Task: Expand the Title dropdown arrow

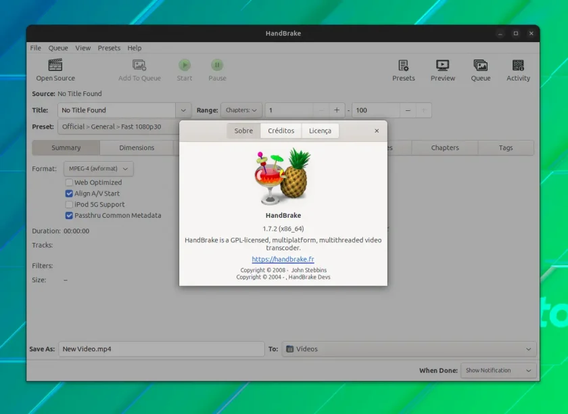Action: coord(183,110)
